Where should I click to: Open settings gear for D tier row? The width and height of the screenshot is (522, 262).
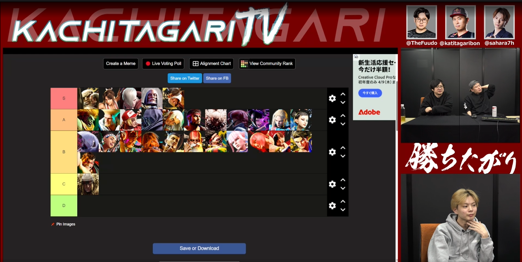click(332, 206)
